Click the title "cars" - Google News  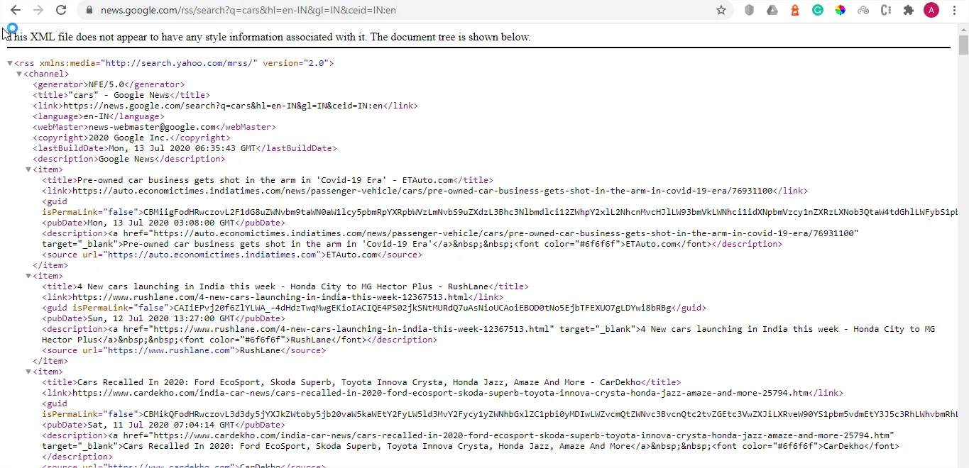tap(121, 95)
